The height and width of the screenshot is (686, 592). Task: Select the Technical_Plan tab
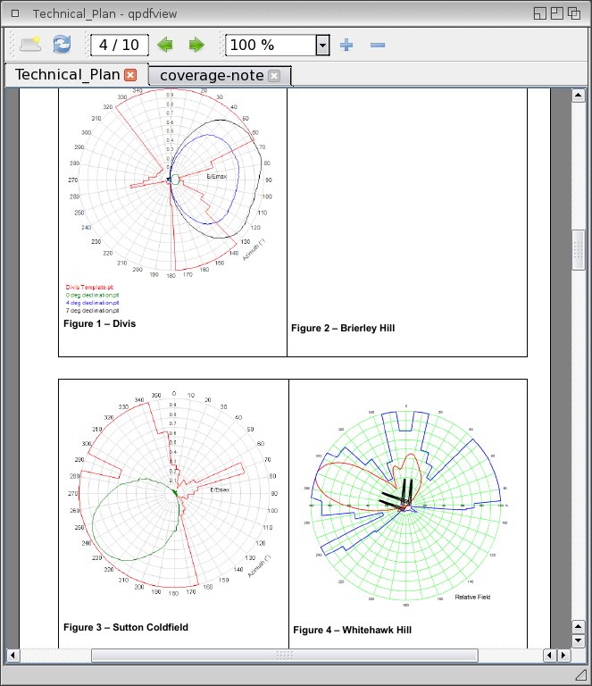pos(67,75)
